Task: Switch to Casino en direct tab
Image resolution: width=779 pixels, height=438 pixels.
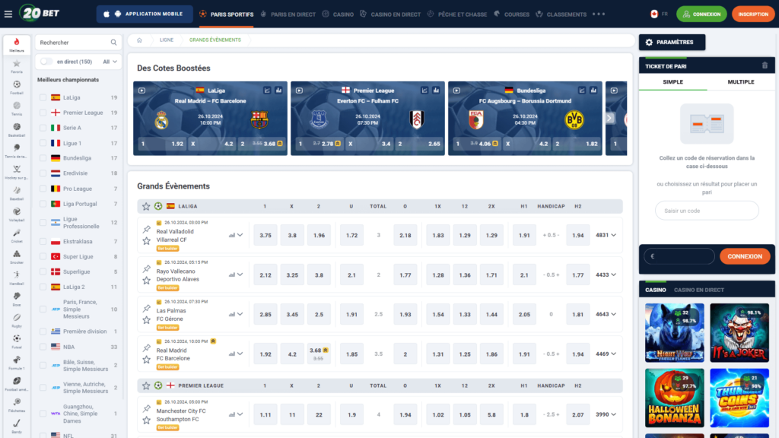Action: pyautogui.click(x=698, y=290)
